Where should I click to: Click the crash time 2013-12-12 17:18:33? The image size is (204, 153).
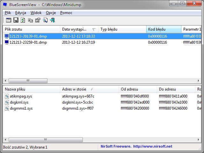pos(78,36)
